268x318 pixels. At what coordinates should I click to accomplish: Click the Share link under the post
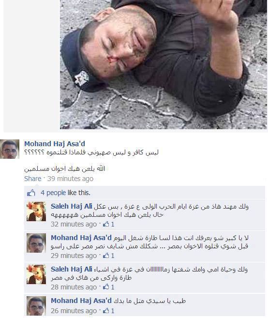click(x=32, y=179)
